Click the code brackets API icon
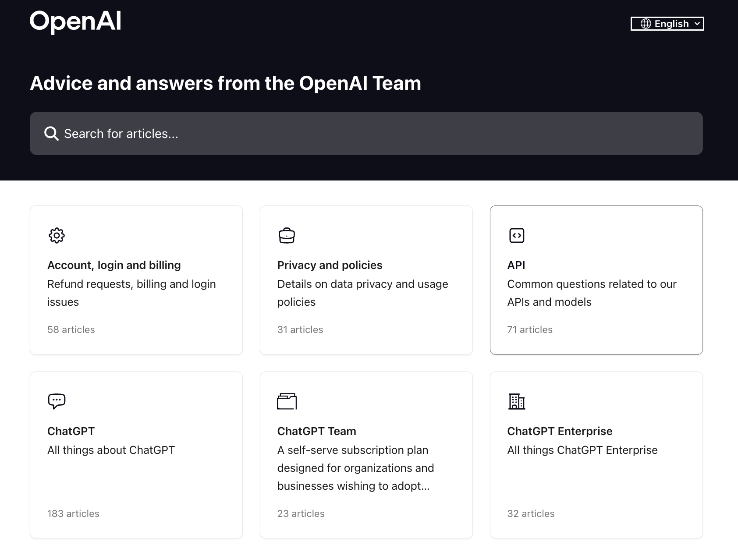 (x=517, y=235)
